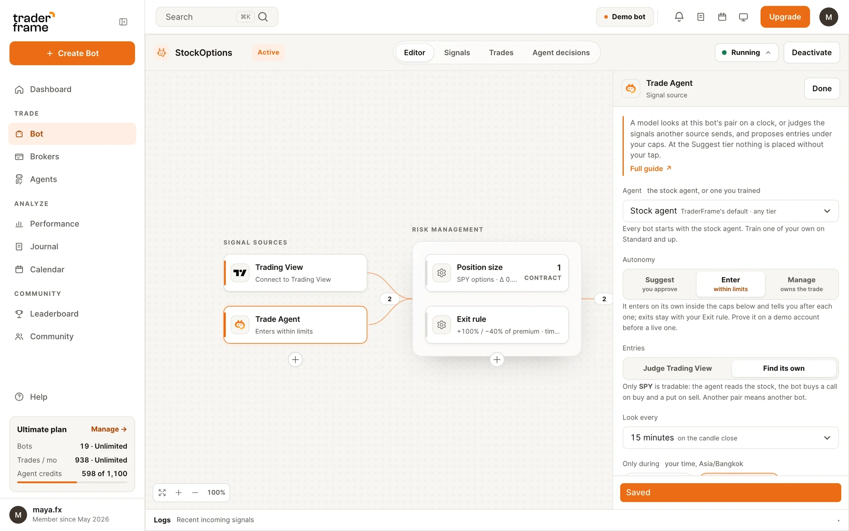
Task: Set autonomy to Enter within limits
Action: [730, 284]
